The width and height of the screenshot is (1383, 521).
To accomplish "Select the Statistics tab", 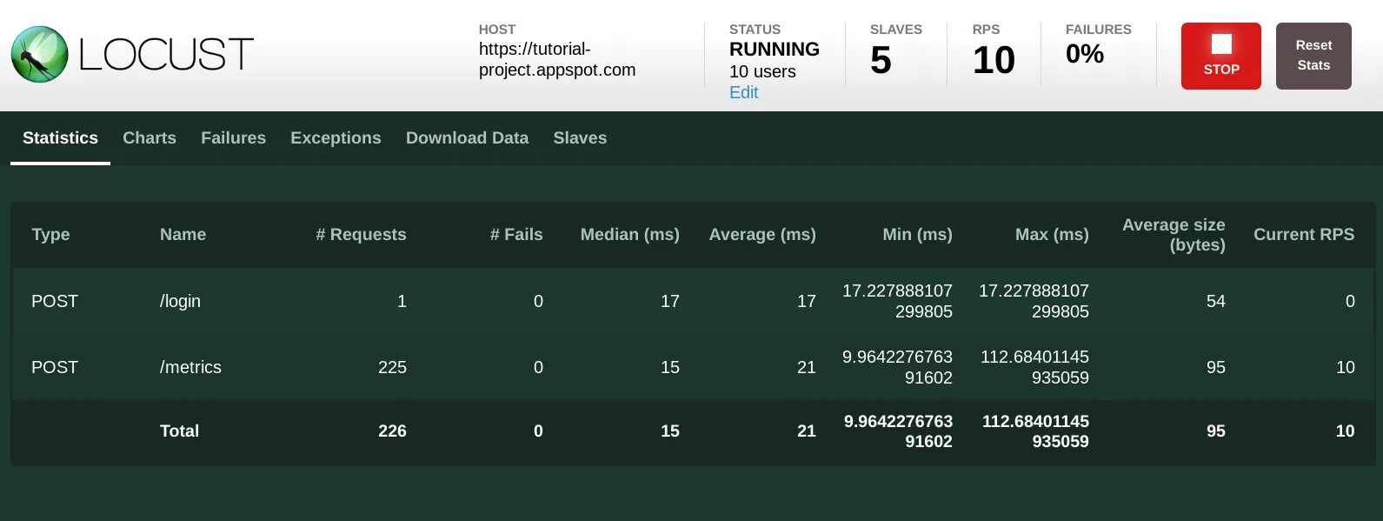I will tap(60, 138).
